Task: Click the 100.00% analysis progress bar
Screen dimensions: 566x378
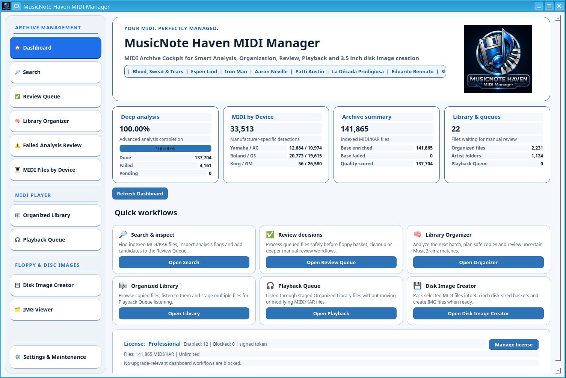Action: pos(165,148)
